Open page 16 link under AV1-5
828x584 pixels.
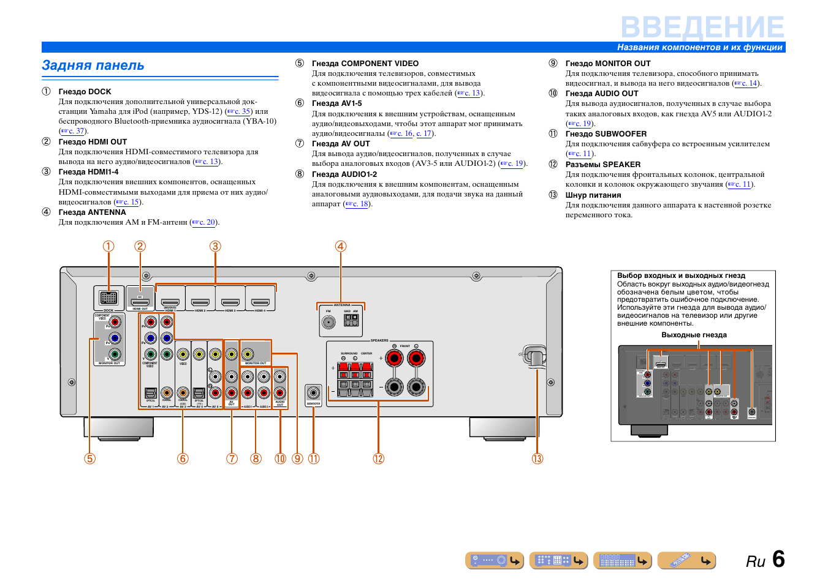click(402, 133)
